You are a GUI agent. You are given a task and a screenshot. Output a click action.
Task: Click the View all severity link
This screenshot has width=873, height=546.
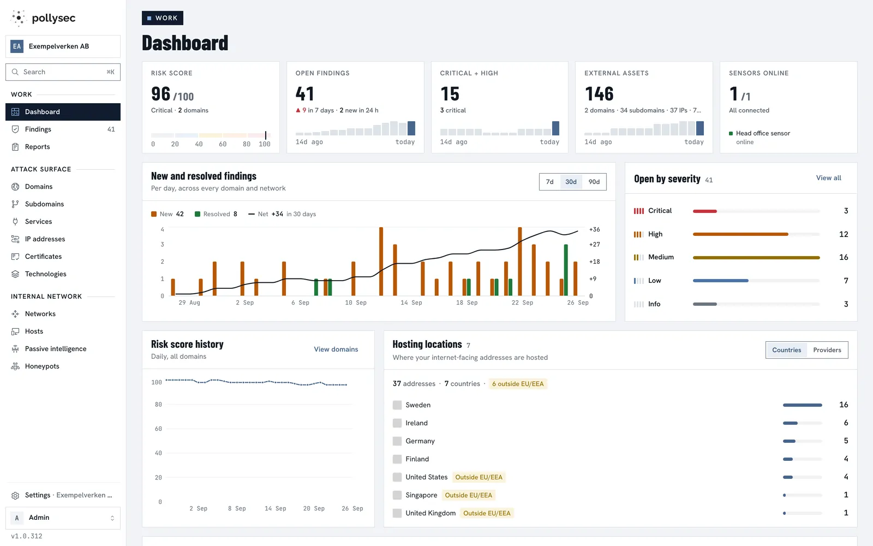pos(828,178)
